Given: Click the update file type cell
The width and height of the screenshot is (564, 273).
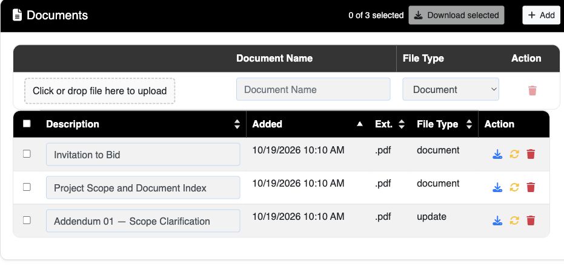Looking at the screenshot, I should [x=431, y=217].
